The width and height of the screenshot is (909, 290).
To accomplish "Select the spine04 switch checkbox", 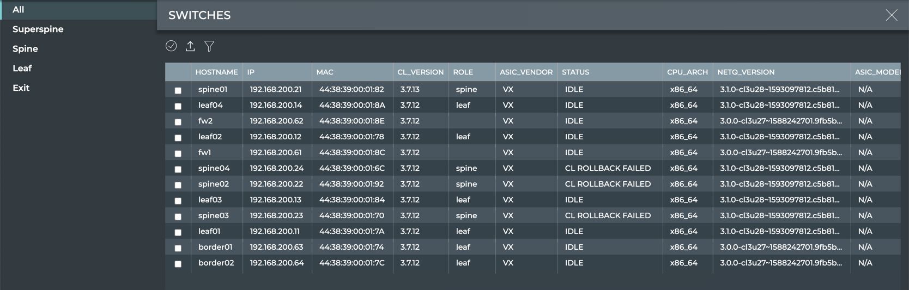I will click(178, 169).
